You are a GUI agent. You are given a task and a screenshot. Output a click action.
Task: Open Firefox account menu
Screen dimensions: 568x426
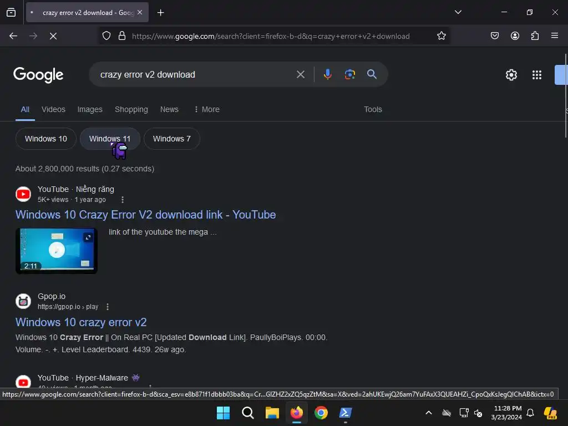[515, 35]
